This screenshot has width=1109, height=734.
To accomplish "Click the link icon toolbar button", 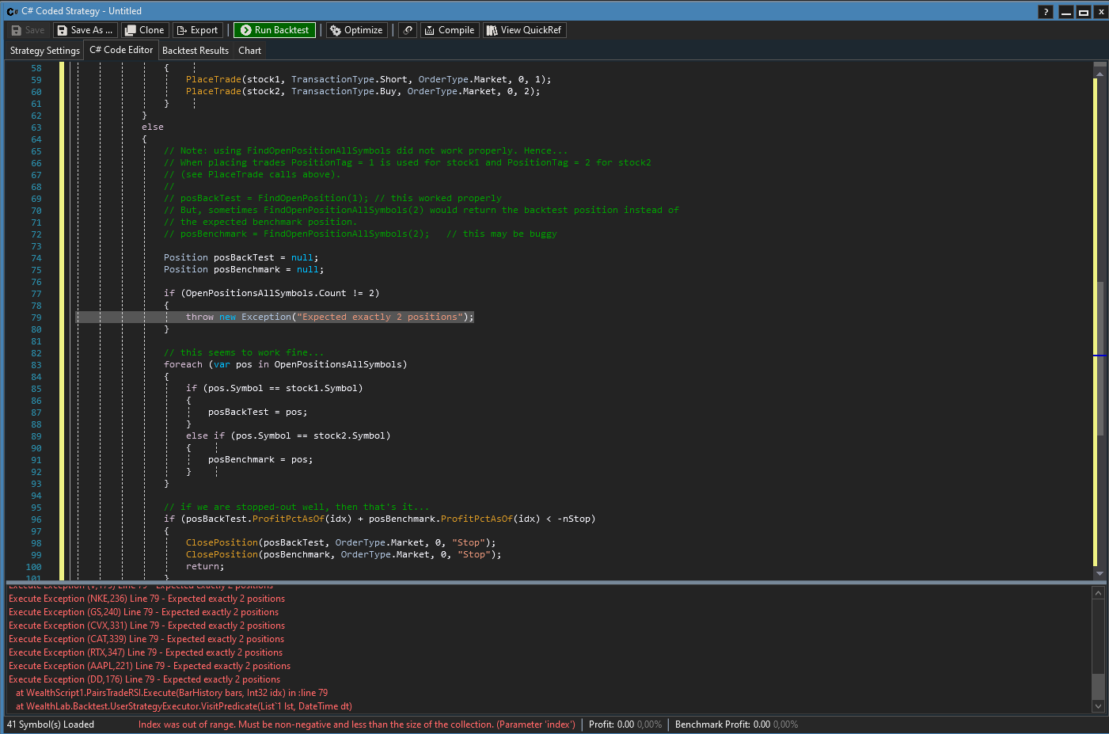I will tap(408, 30).
